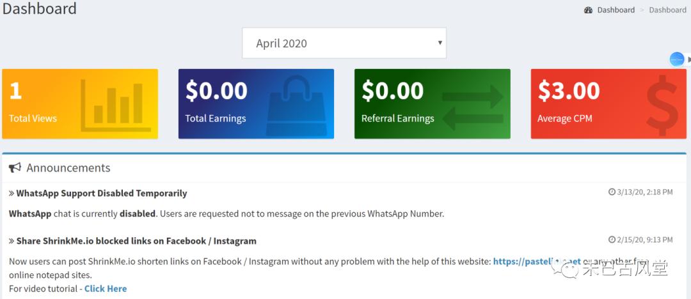691x299 pixels.
Task: Open the pastelink.net website link
Action: click(536, 261)
